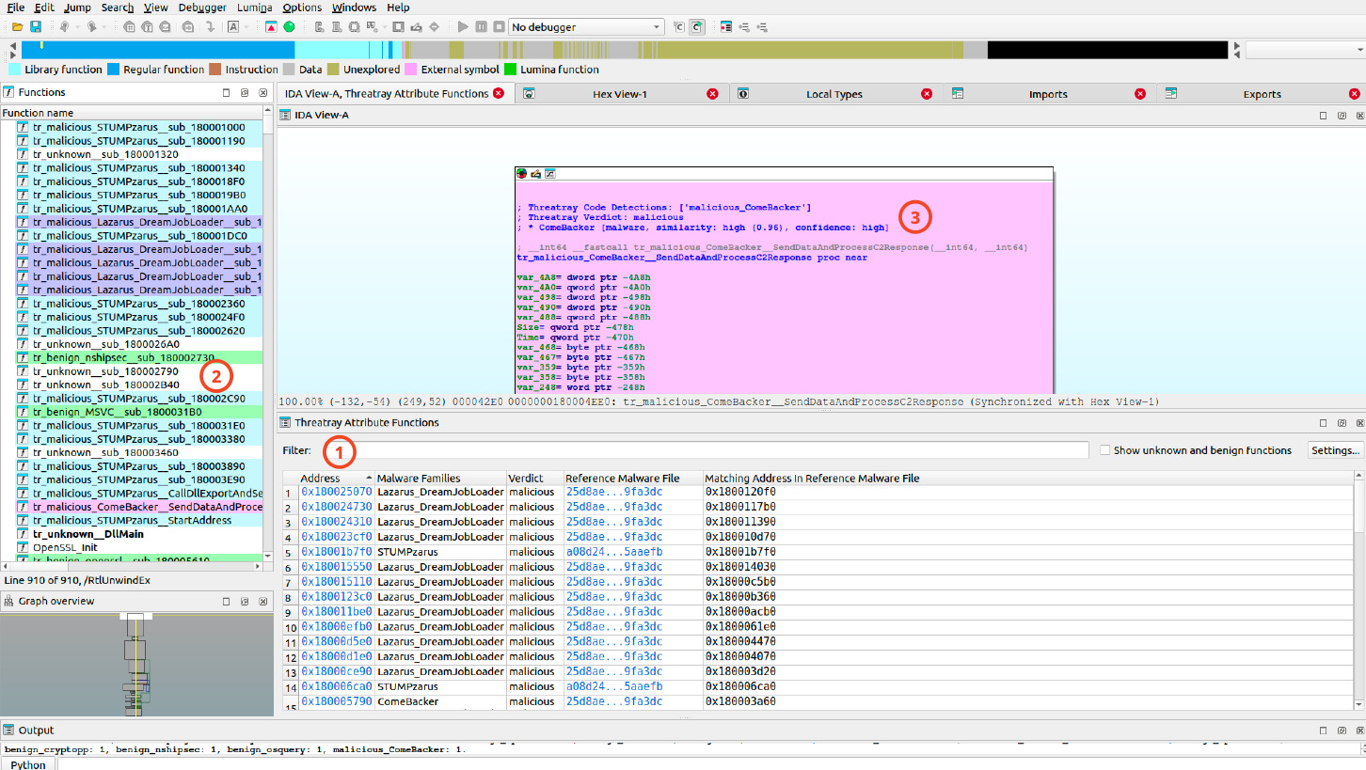Click the Imports tab icon
Screen dimensions: 1366x770
click(958, 94)
